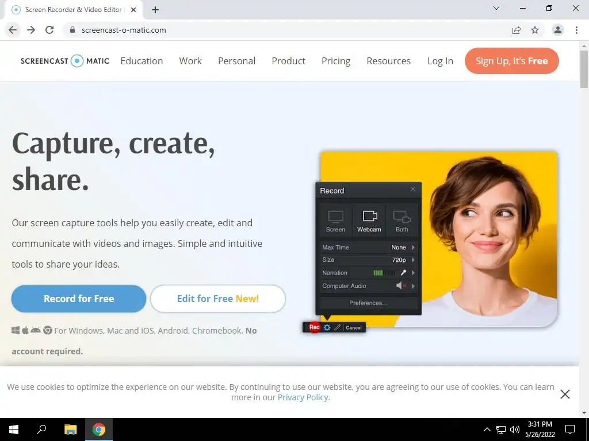589x441 pixels.
Task: Close the Screen Recorder & Video Editor tab
Action: coord(133,10)
